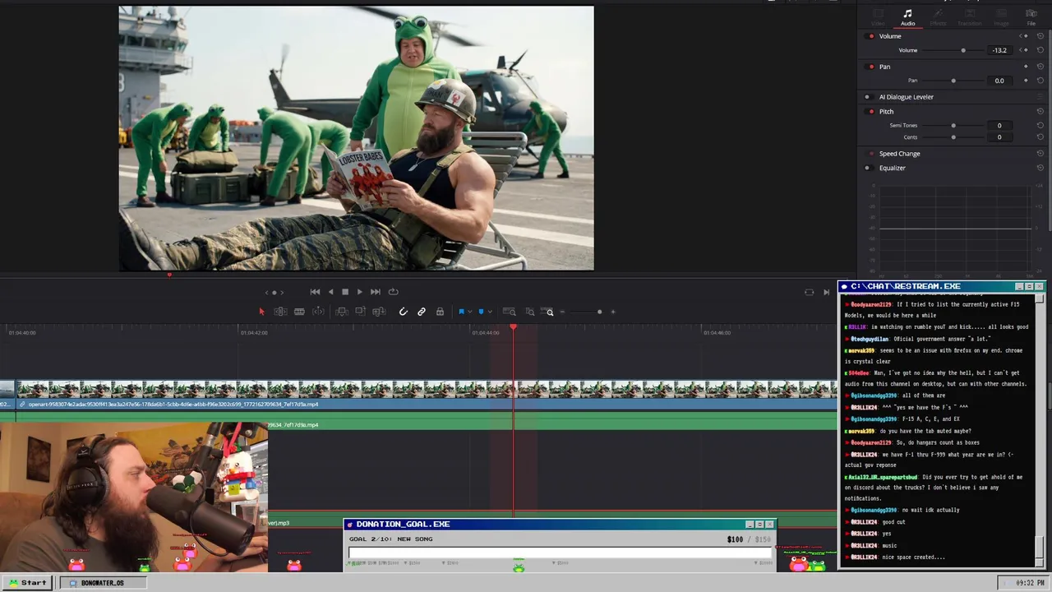This screenshot has width=1052, height=592.
Task: Click the match frame icon beside next clip
Action: click(x=809, y=292)
